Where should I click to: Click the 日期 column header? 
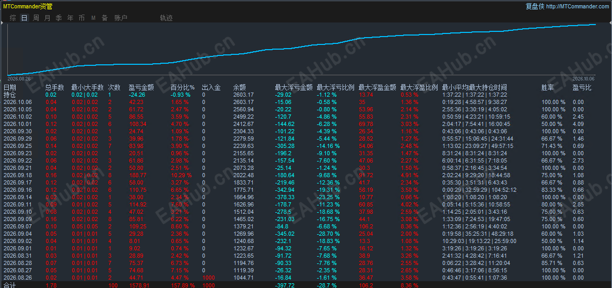(10, 87)
